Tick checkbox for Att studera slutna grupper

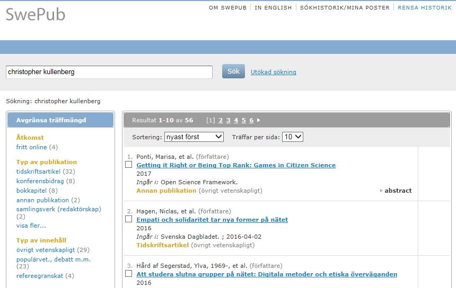(128, 274)
